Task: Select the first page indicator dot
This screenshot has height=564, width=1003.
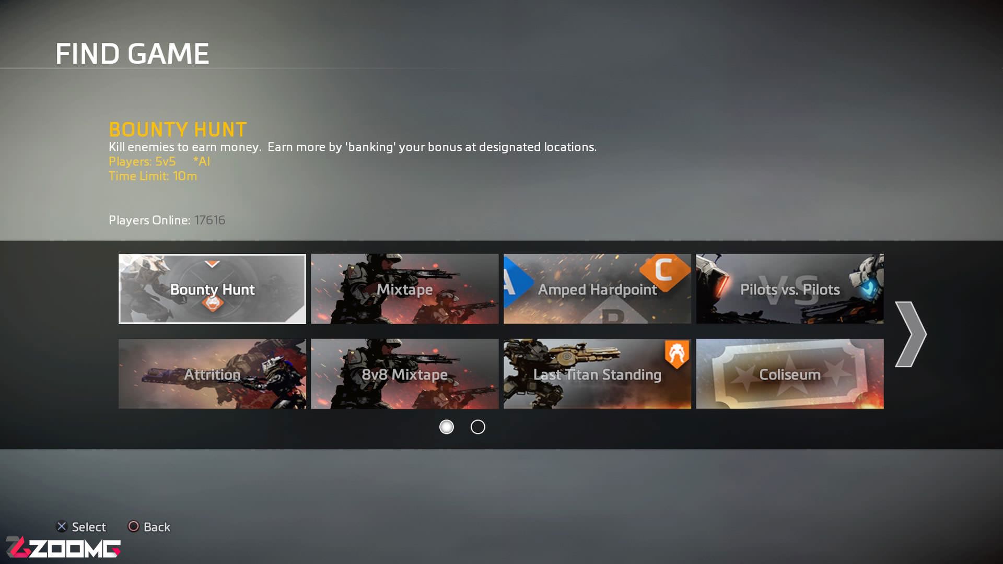Action: tap(446, 427)
